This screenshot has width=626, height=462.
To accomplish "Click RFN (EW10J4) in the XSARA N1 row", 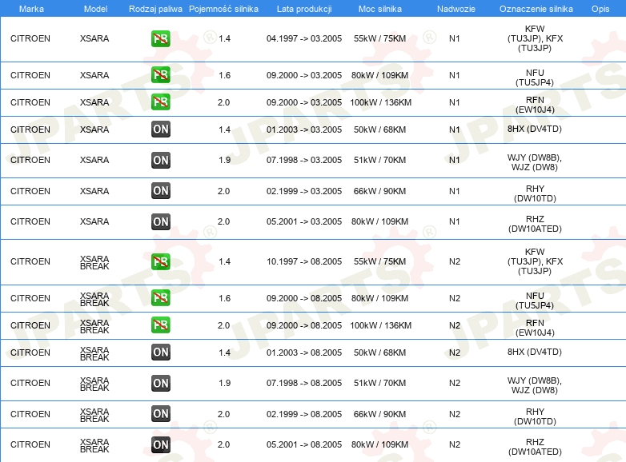I will (x=535, y=105).
